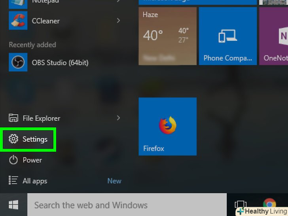Click the Microsoft Edge tile
The height and width of the screenshot is (216, 288).
198,2
